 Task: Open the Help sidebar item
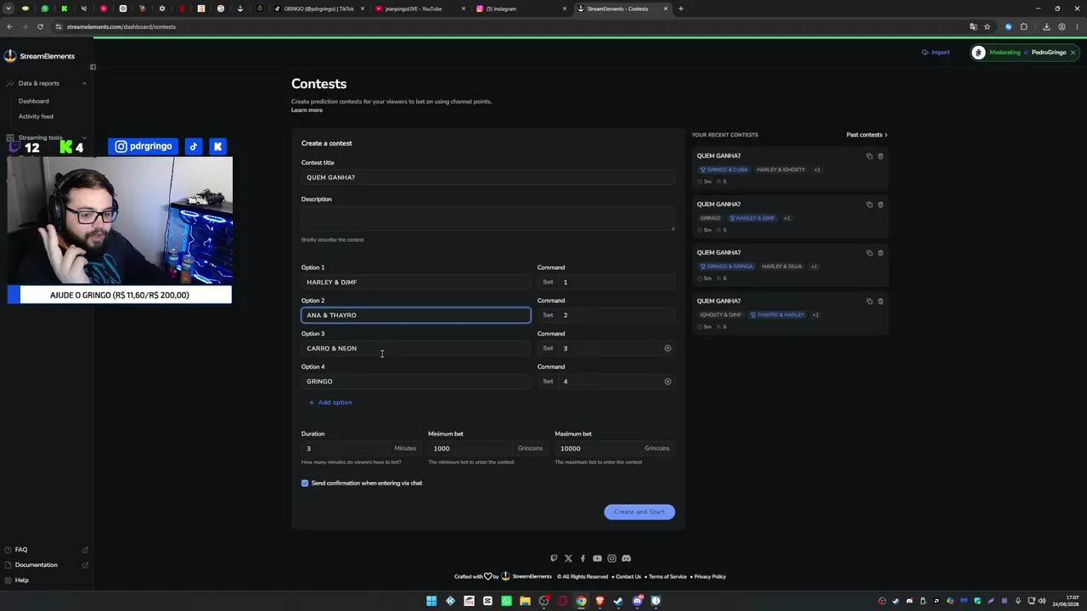(22, 580)
